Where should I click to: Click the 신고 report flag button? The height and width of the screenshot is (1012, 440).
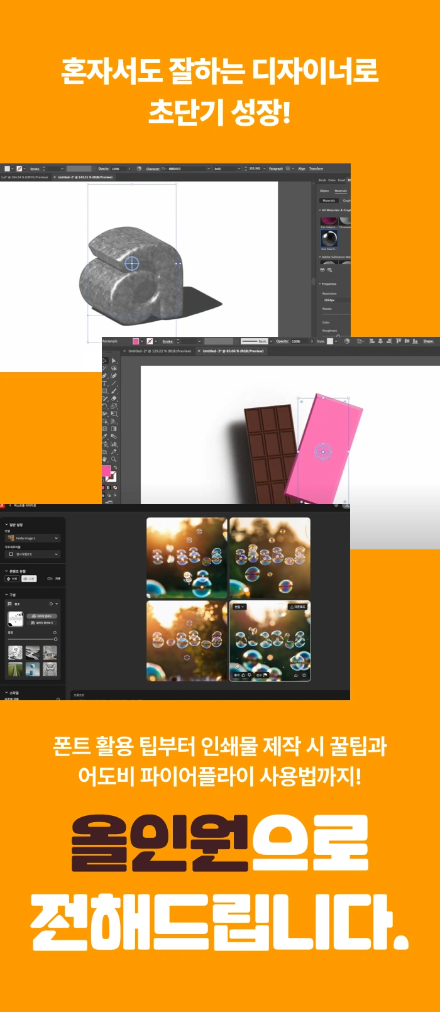262,675
